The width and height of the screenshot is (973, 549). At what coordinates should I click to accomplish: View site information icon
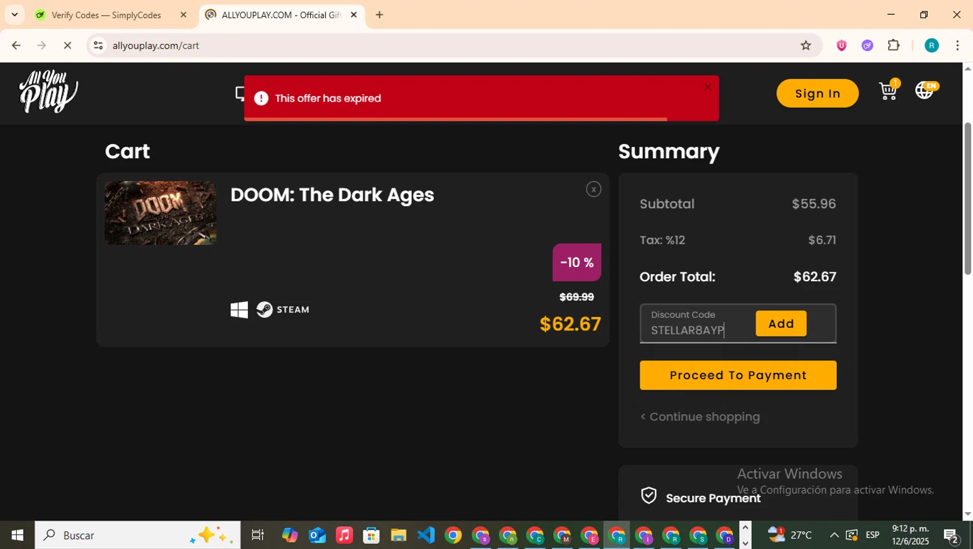98,45
